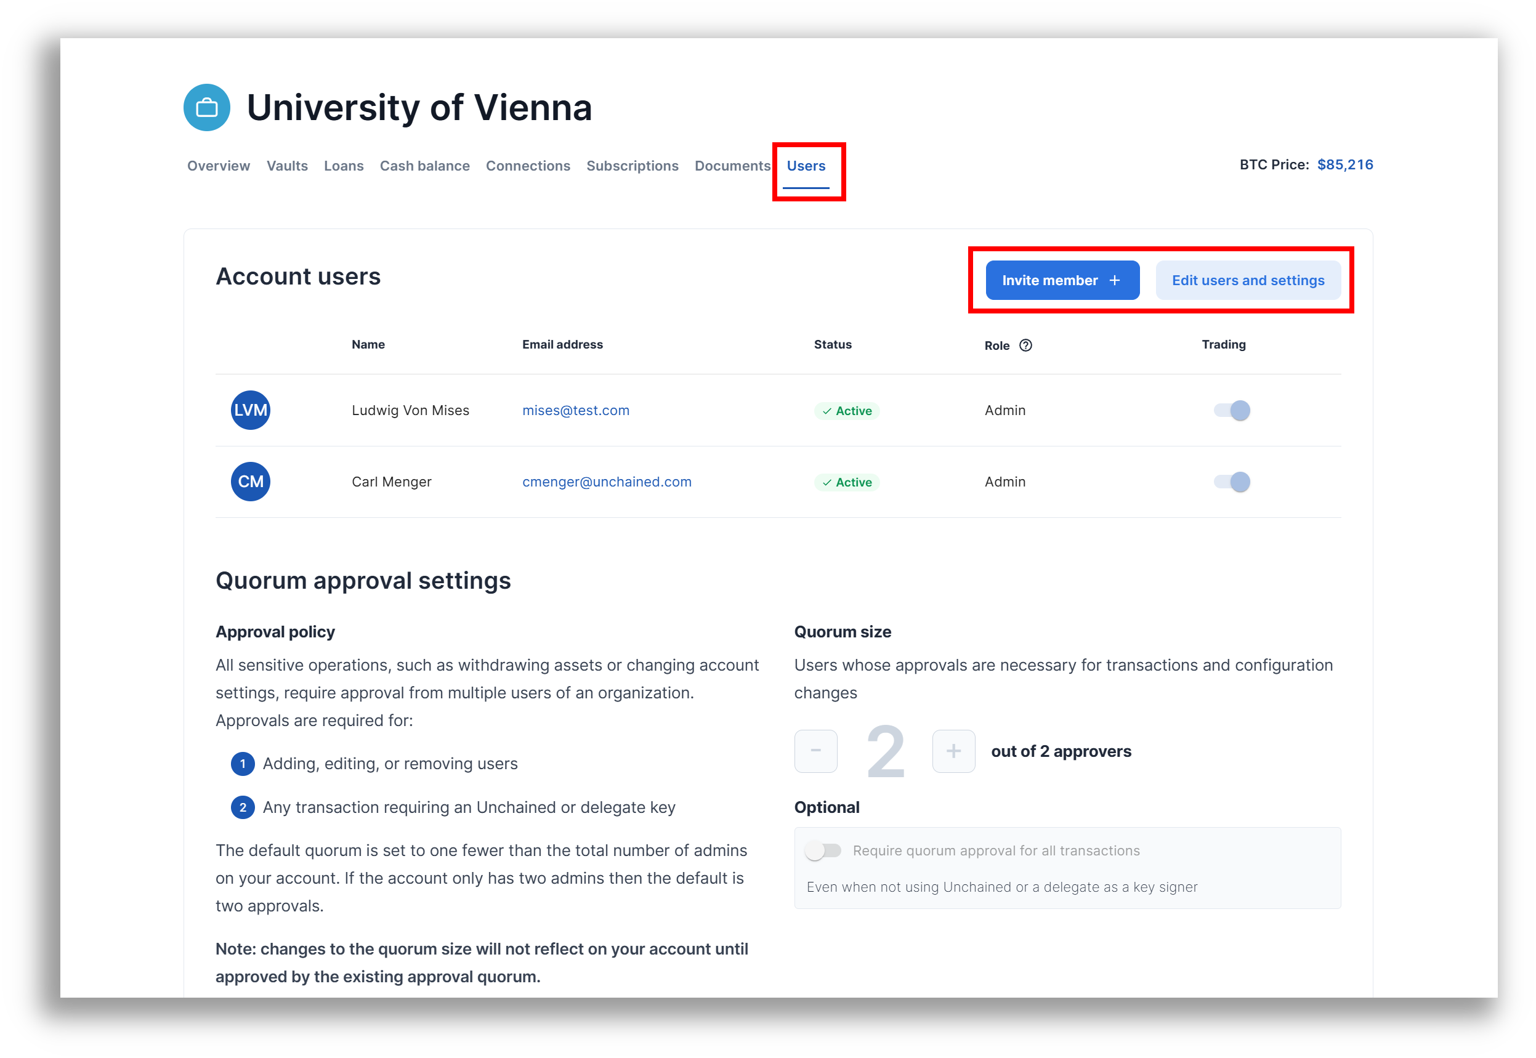The image size is (1536, 1058).
Task: Click the LVM avatar for Ludwig Von Mises
Action: [x=250, y=410]
